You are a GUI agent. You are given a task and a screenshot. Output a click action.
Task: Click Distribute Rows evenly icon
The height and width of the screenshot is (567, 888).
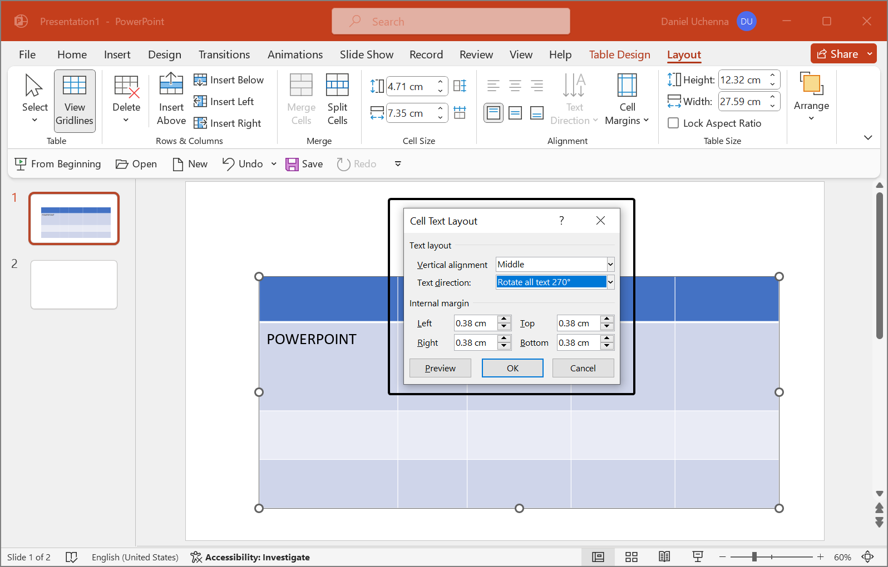click(x=460, y=86)
